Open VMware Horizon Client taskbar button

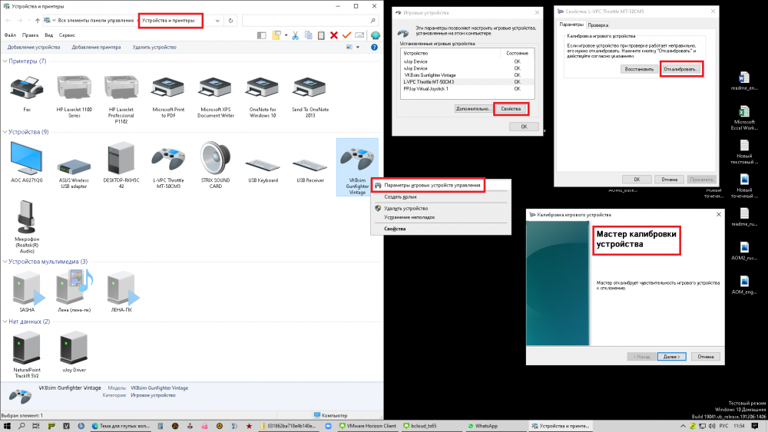click(368, 426)
